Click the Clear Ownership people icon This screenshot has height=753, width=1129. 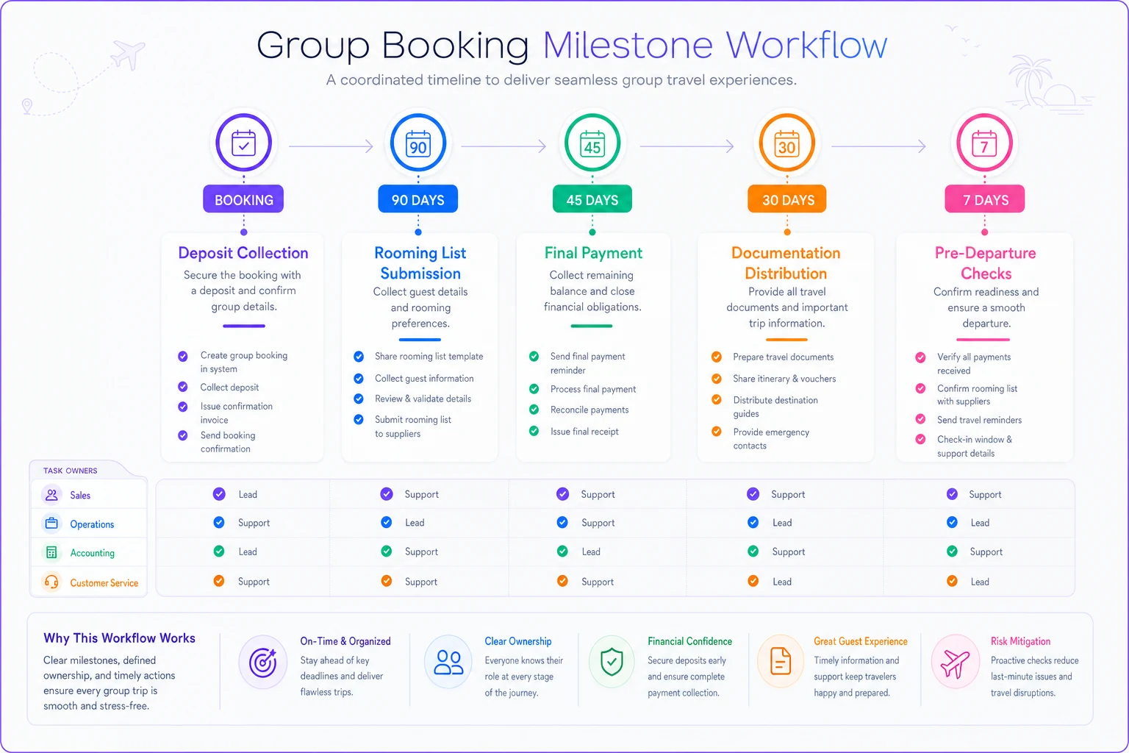click(x=448, y=662)
